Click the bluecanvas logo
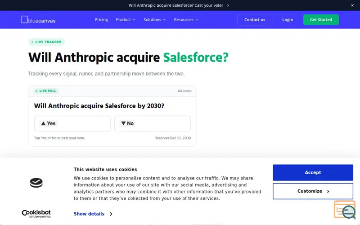The width and height of the screenshot is (360, 225). click(x=38, y=20)
